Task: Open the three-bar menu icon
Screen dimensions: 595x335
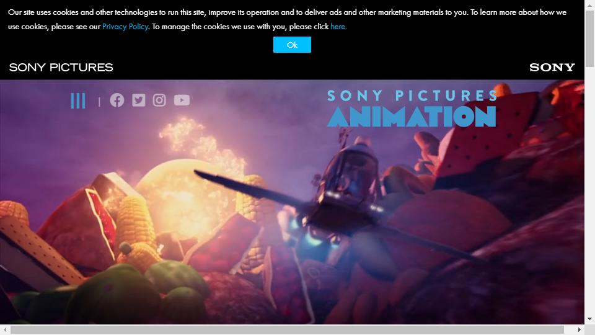Action: 78,100
